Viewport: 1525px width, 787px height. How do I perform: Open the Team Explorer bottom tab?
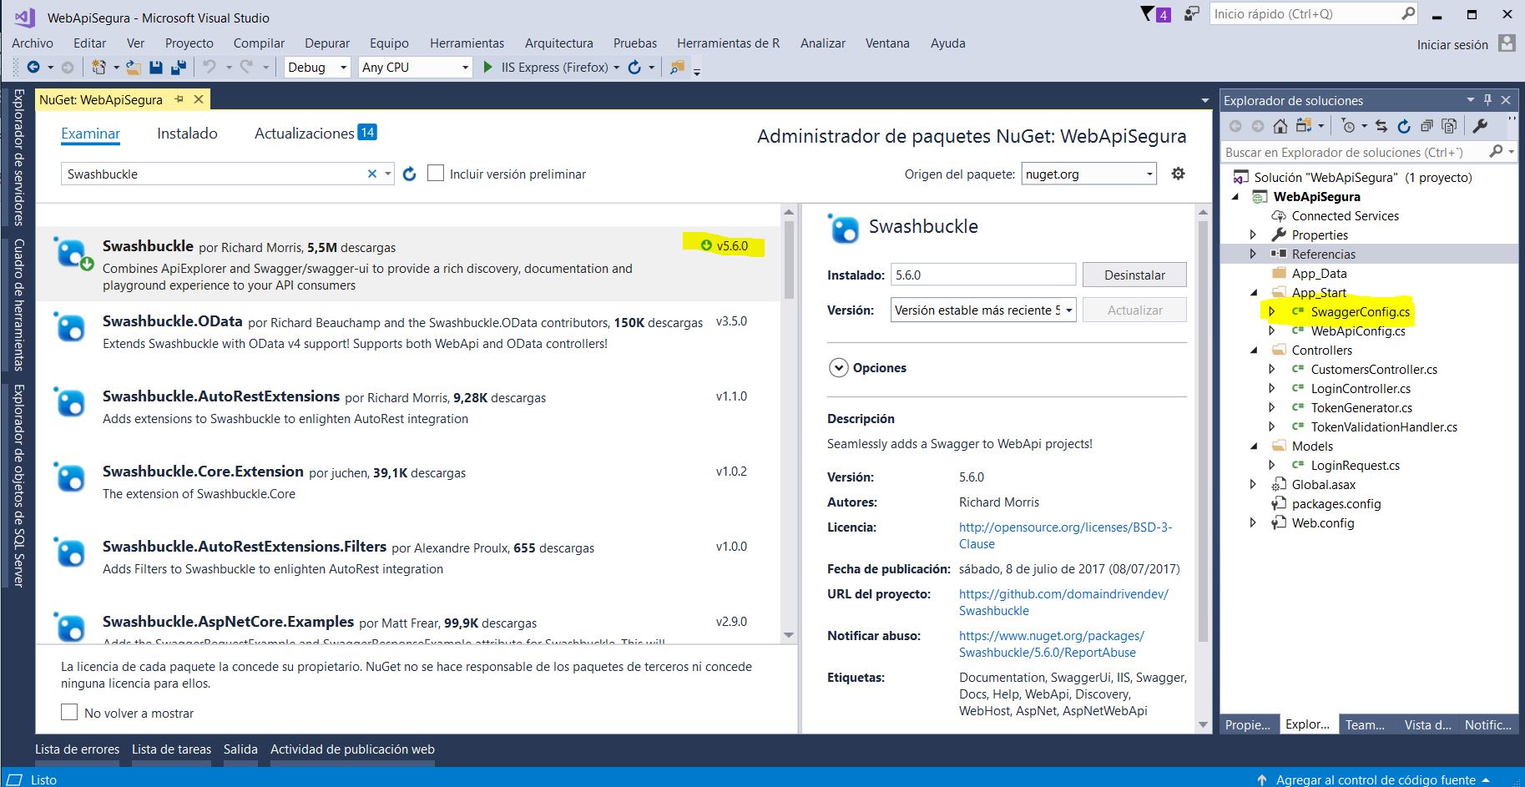1365,724
